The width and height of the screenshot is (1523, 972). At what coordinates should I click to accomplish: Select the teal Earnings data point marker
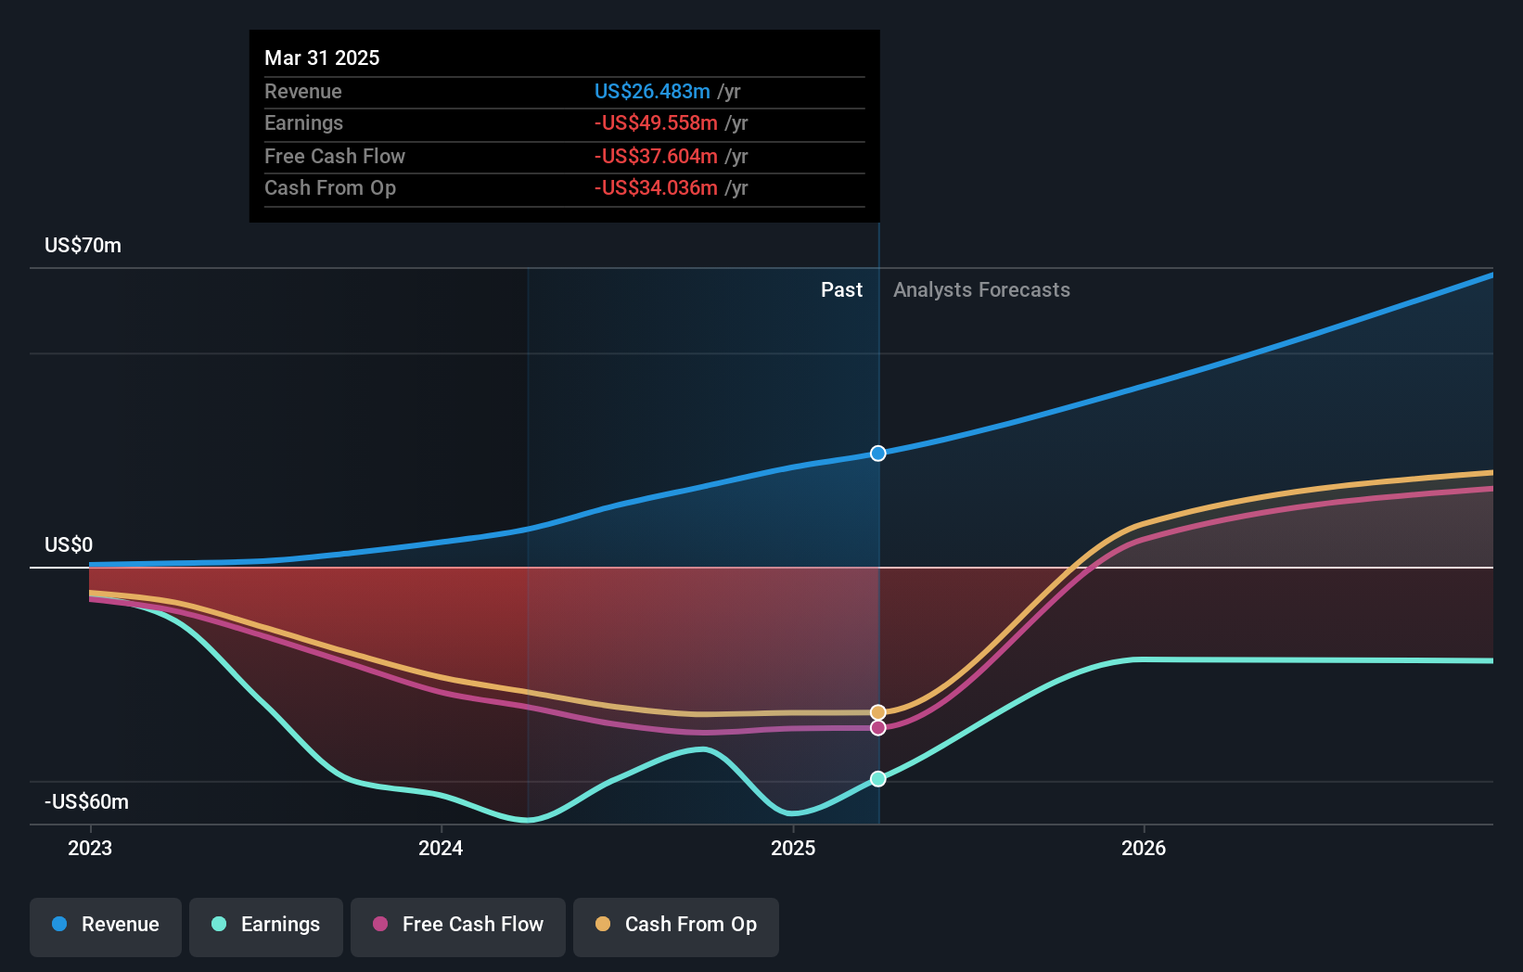pos(877,779)
